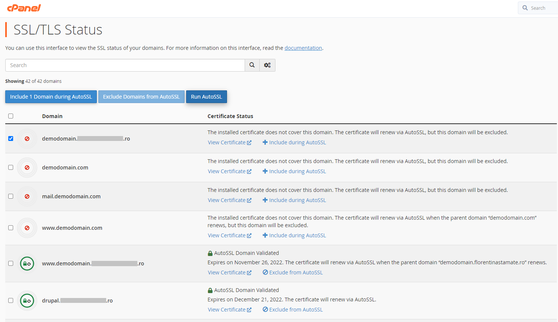Viewport: 558px width, 322px height.
Task: Click Include 1 Domain during AutoSSL
Action: [51, 97]
